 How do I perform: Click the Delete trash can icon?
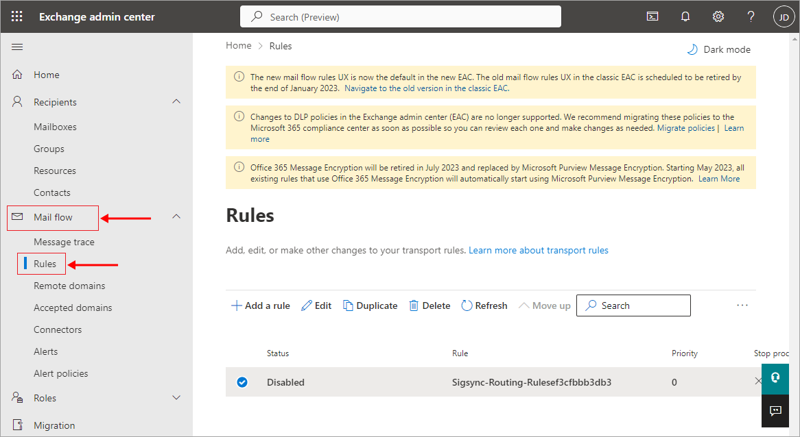point(414,305)
